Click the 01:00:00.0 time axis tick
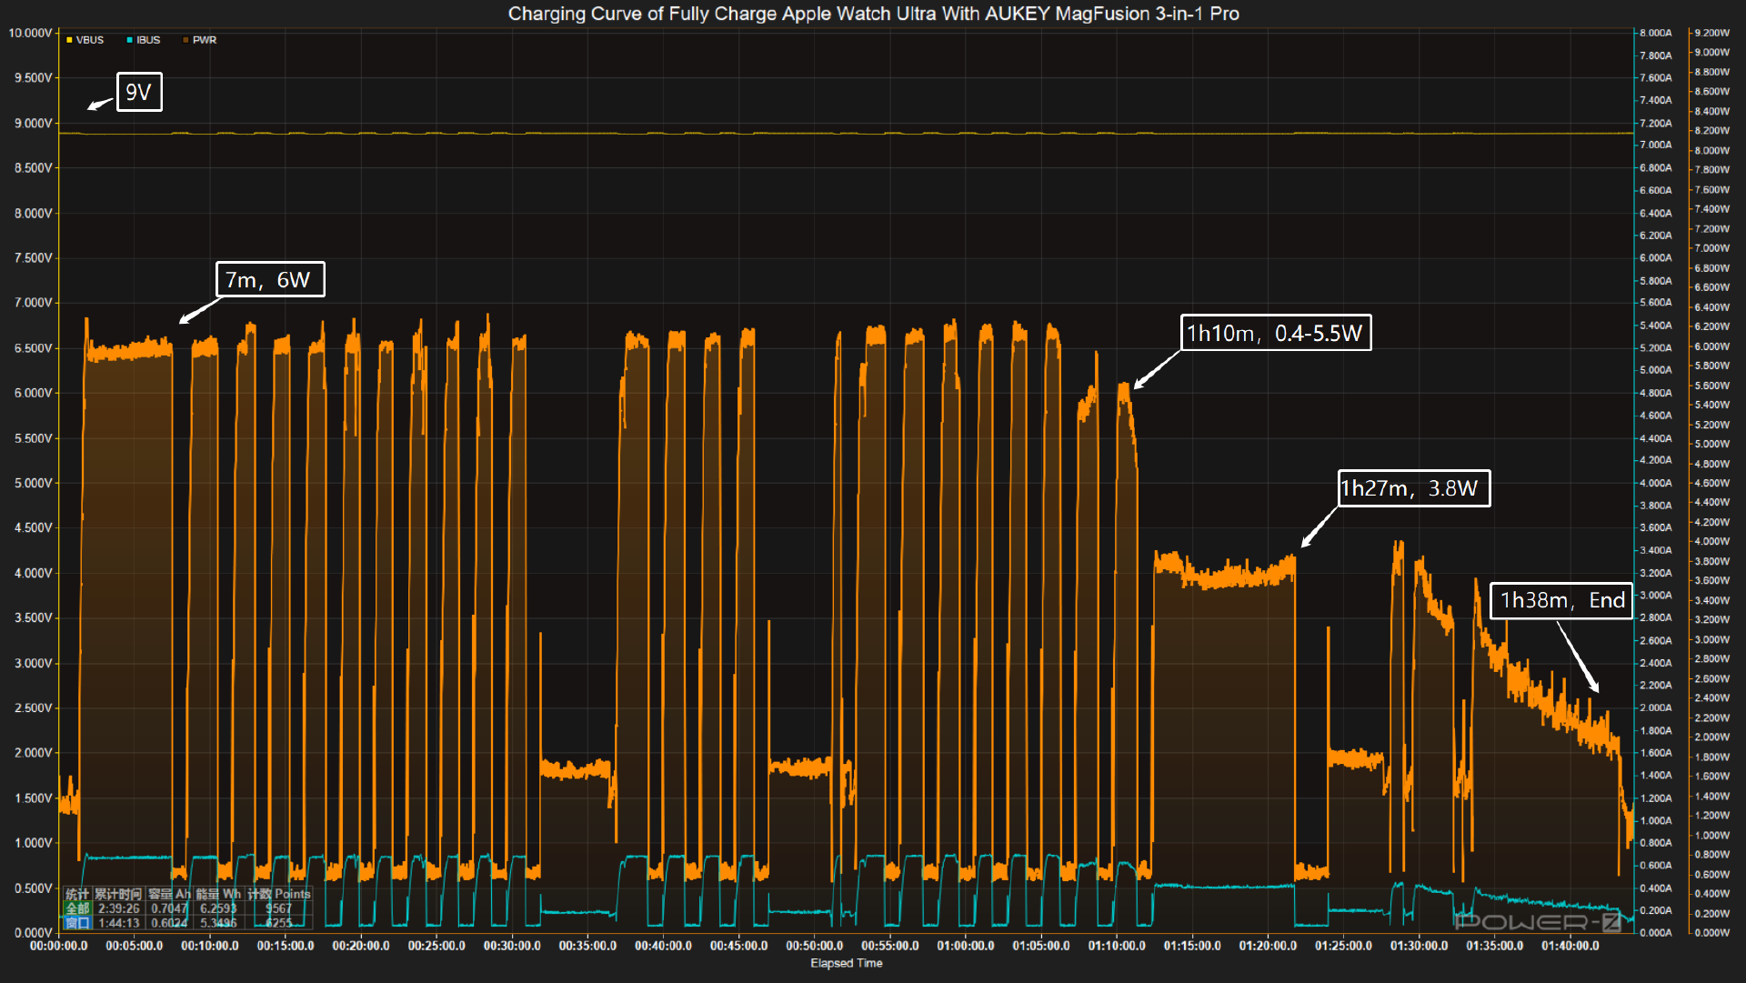 [x=966, y=946]
